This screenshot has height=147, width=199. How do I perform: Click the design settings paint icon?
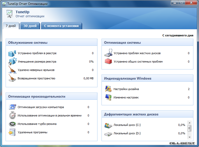[108, 89]
